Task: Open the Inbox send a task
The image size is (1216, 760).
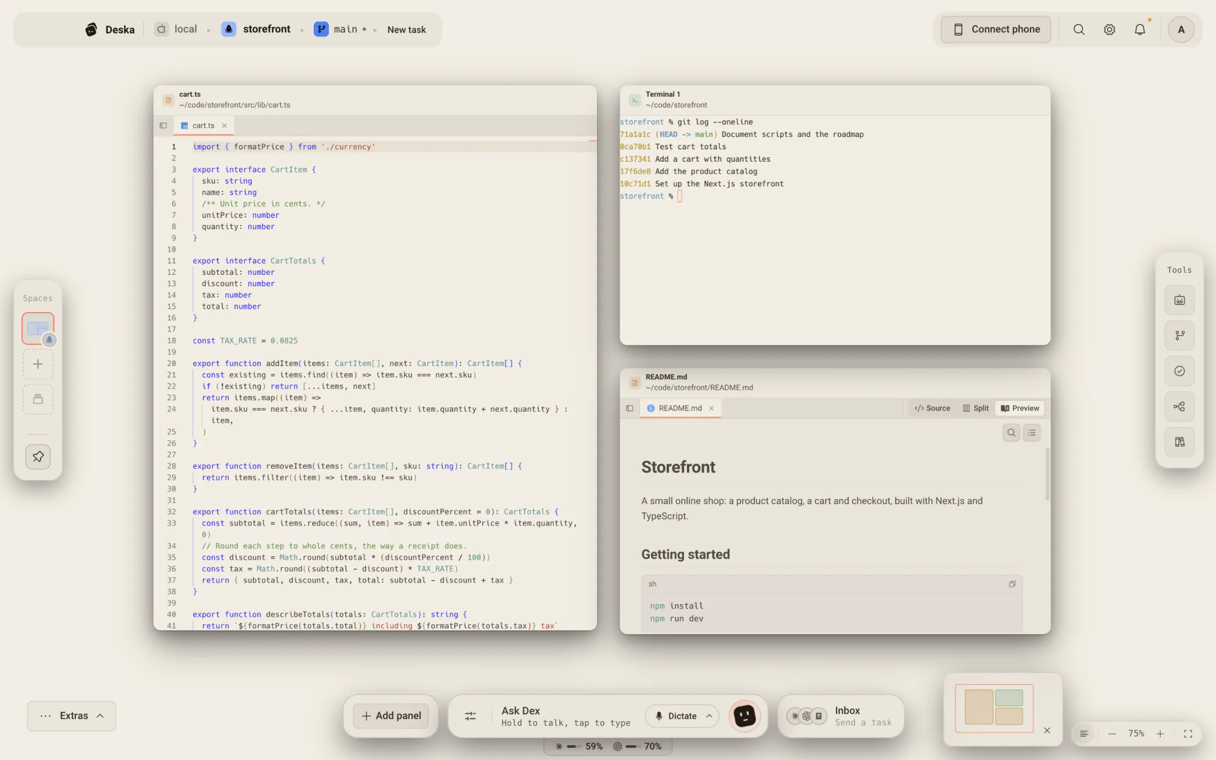Action: [840, 716]
